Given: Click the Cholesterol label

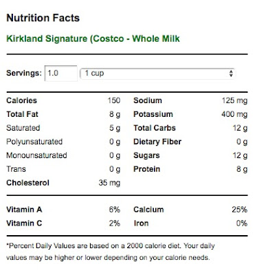Looking at the screenshot, I should pyautogui.click(x=27, y=183).
